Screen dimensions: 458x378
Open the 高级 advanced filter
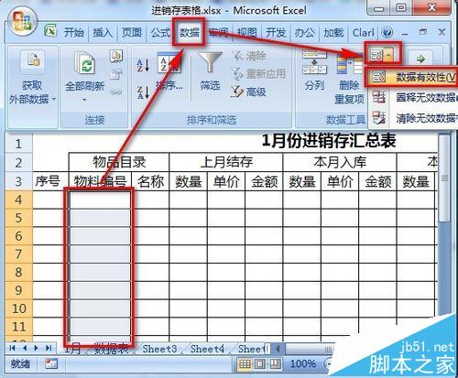[248, 92]
